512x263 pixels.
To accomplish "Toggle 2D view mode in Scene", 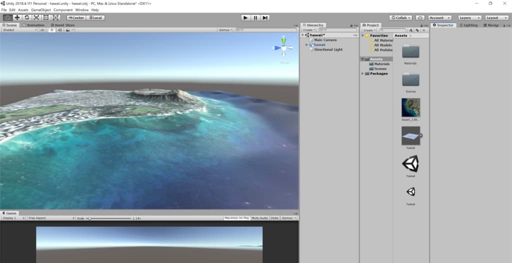I will coord(42,30).
